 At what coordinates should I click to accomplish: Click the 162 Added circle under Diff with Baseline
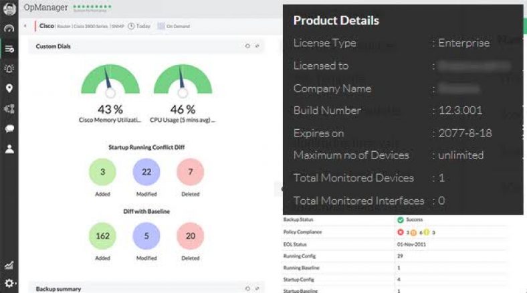pyautogui.click(x=102, y=236)
